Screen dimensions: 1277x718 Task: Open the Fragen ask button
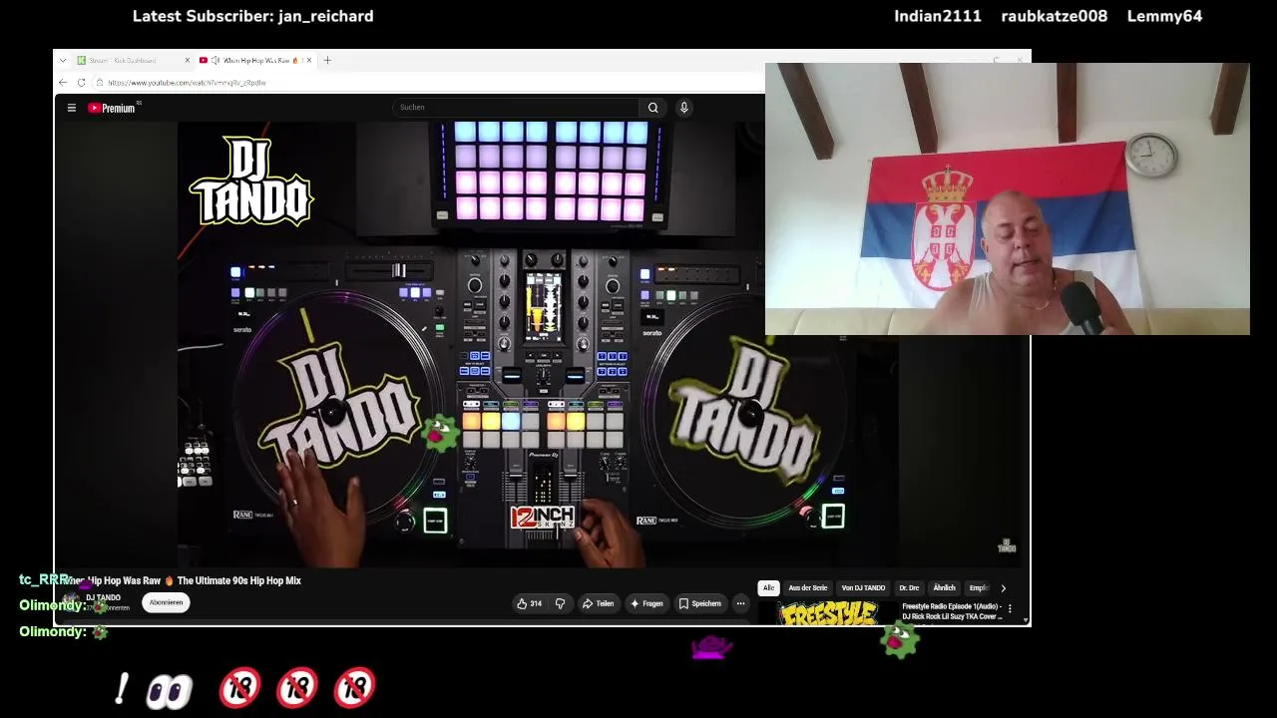point(646,603)
